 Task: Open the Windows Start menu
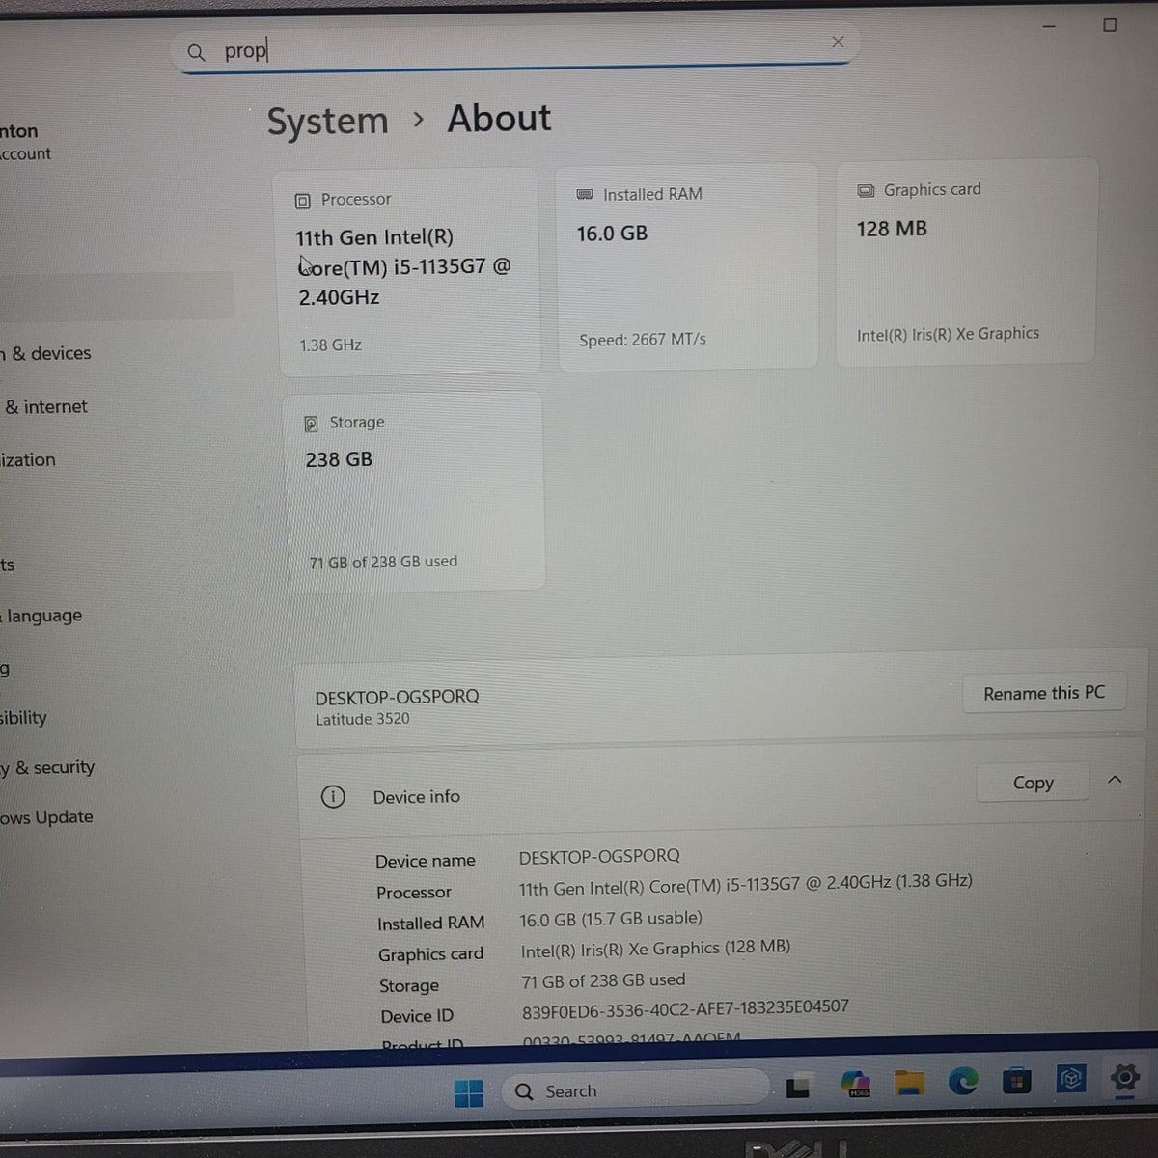[469, 1093]
